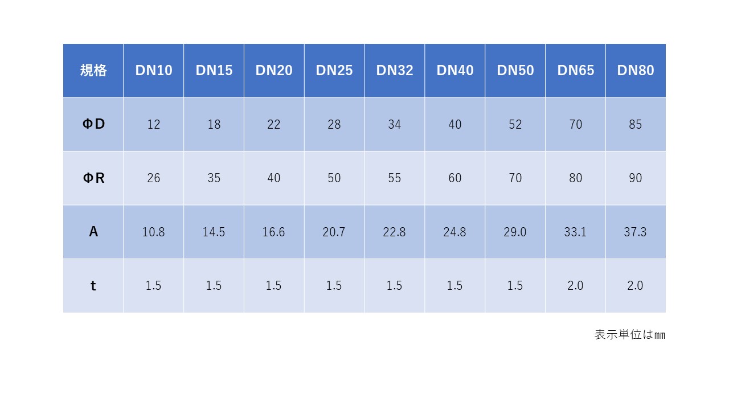Click the A value 37.3 cell
The width and height of the screenshot is (729, 410).
click(636, 232)
